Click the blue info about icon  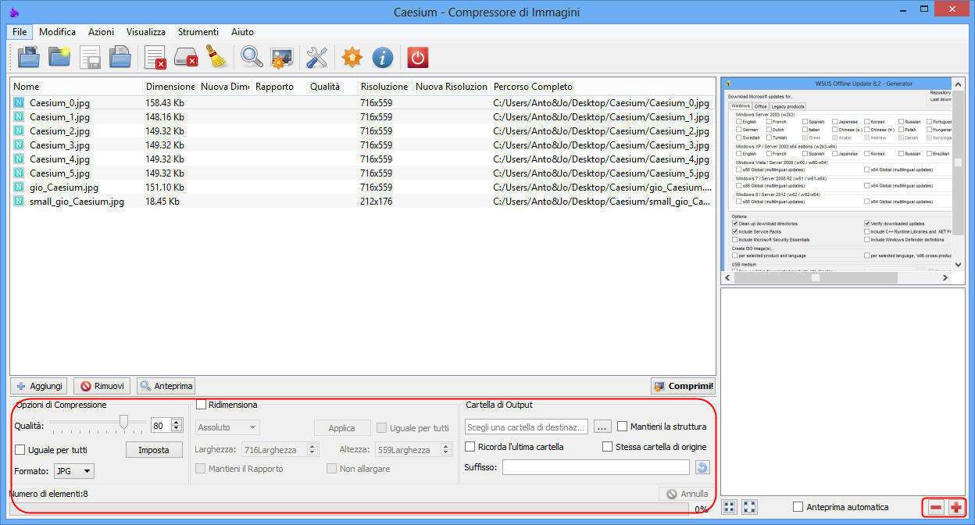(x=382, y=57)
